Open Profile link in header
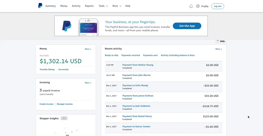 205,6
